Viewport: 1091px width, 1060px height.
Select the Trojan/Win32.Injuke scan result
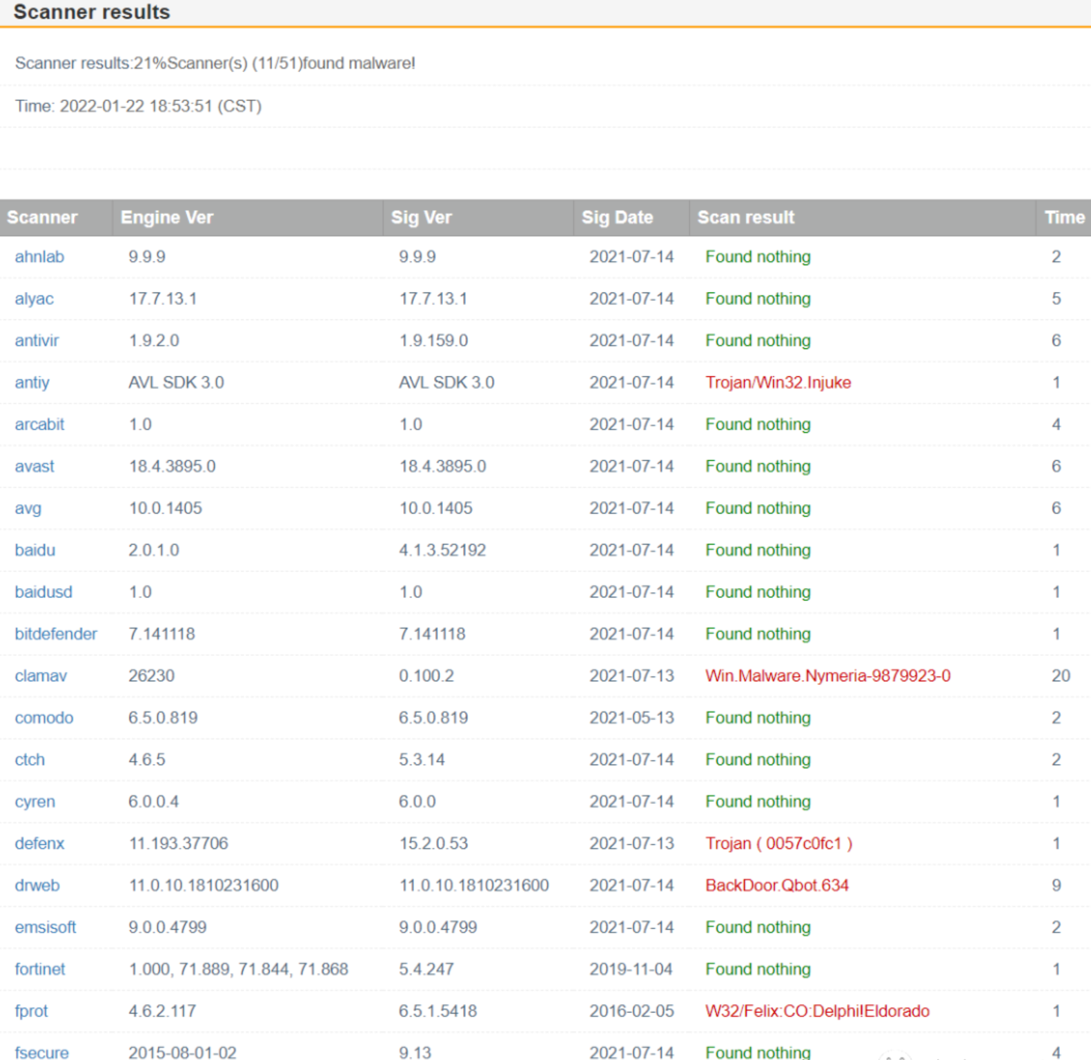coord(778,383)
